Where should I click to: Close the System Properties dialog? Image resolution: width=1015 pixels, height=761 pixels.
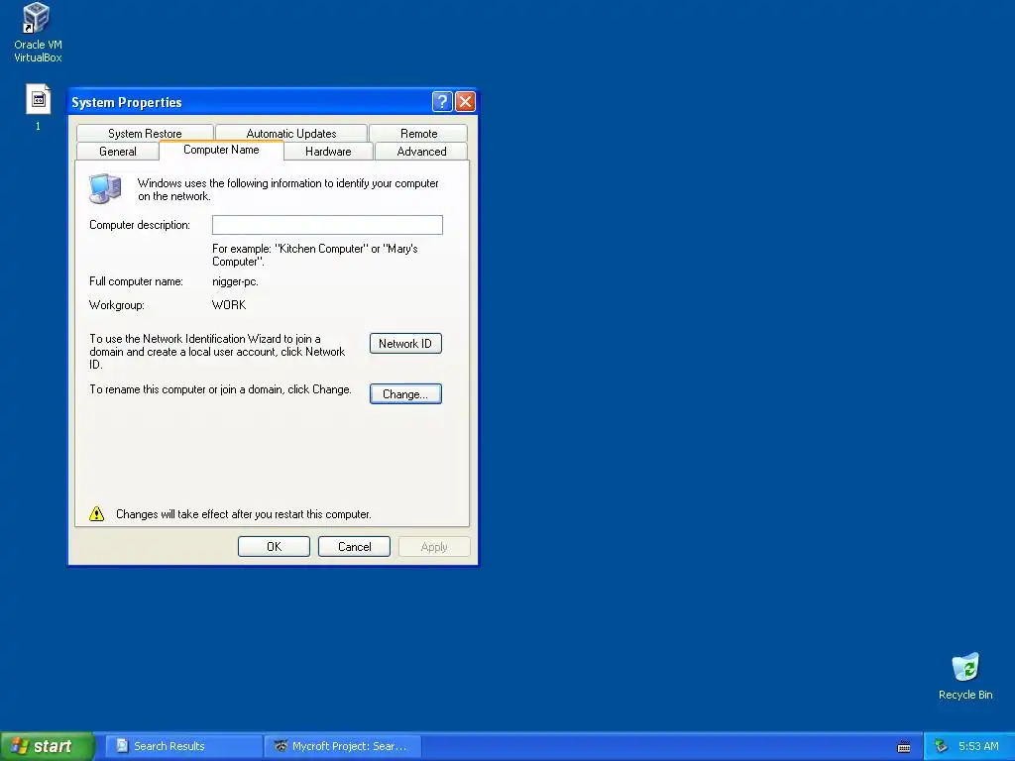click(x=465, y=102)
